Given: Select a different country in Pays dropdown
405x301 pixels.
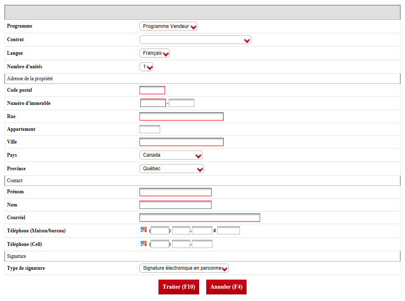Looking at the screenshot, I should click(x=171, y=155).
